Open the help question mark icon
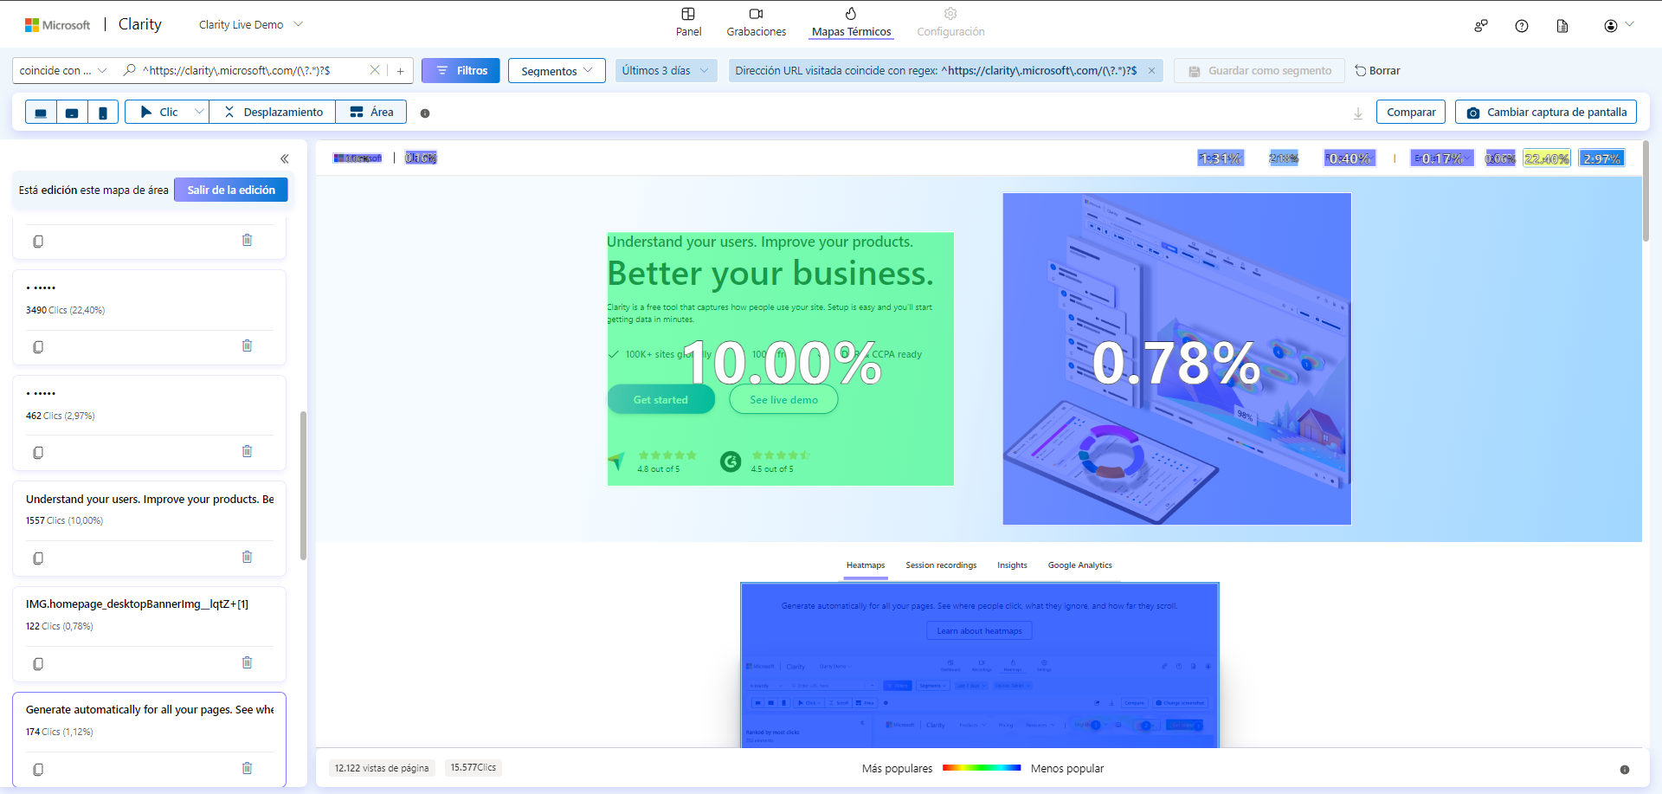 pyautogui.click(x=1522, y=26)
